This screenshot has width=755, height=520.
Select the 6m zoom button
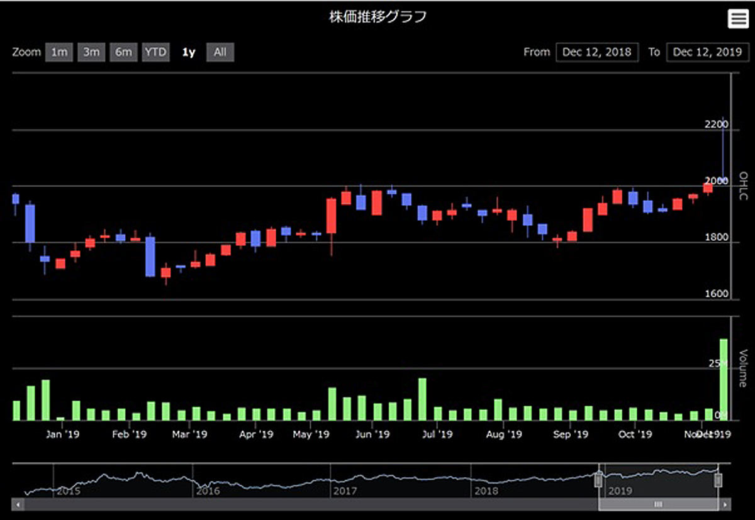(123, 52)
